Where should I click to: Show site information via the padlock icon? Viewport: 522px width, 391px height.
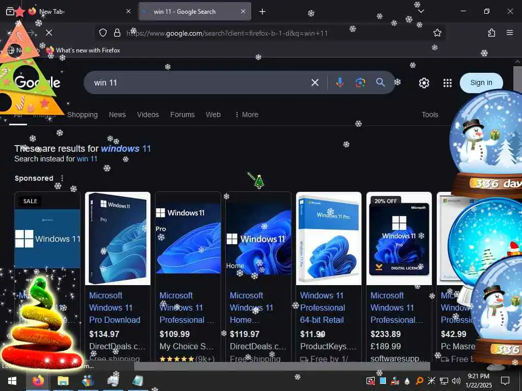(117, 33)
